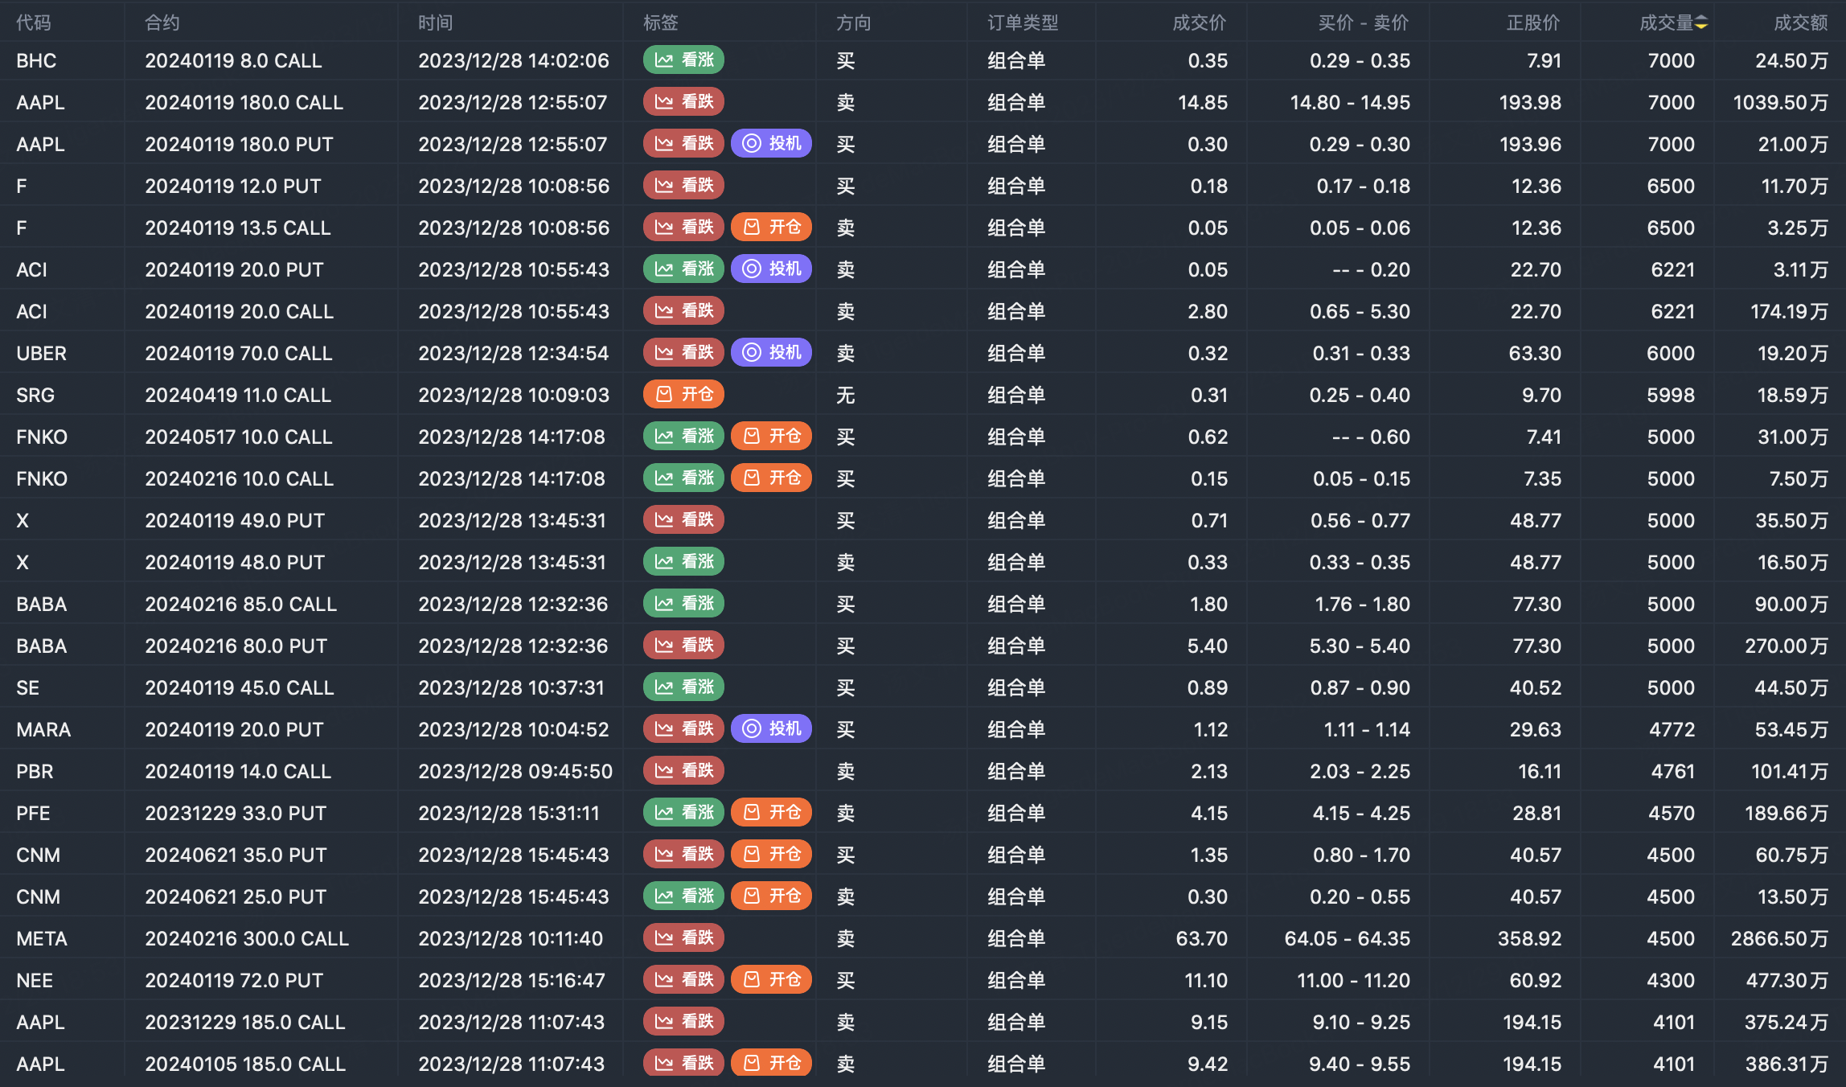The image size is (1846, 1087).
Task: Select contract 20240119 8.0 CALL
Action: [233, 60]
